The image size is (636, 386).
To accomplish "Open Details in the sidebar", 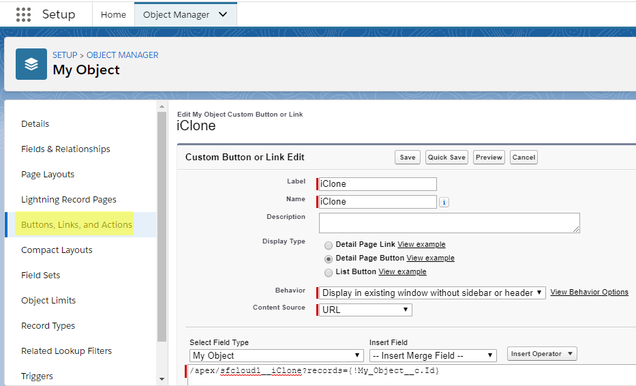I will point(35,124).
